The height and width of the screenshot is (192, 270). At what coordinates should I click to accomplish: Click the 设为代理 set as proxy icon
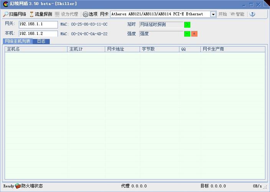pyautogui.click(x=58, y=14)
